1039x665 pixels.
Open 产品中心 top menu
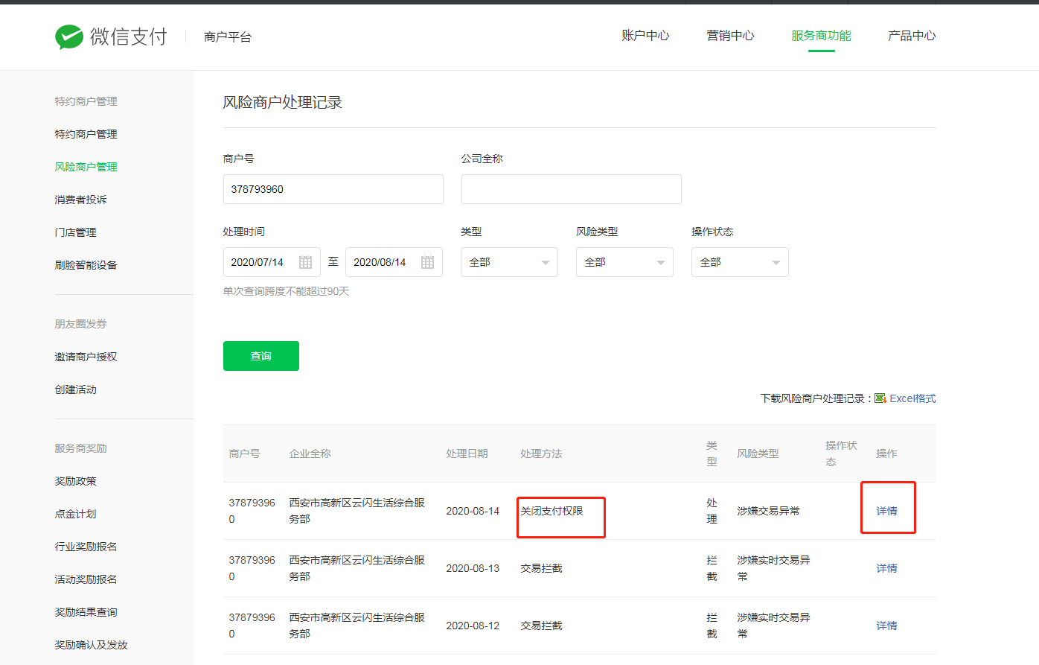coord(912,36)
